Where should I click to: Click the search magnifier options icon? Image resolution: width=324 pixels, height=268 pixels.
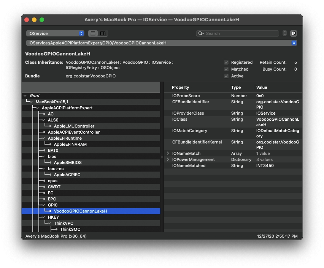(x=201, y=33)
